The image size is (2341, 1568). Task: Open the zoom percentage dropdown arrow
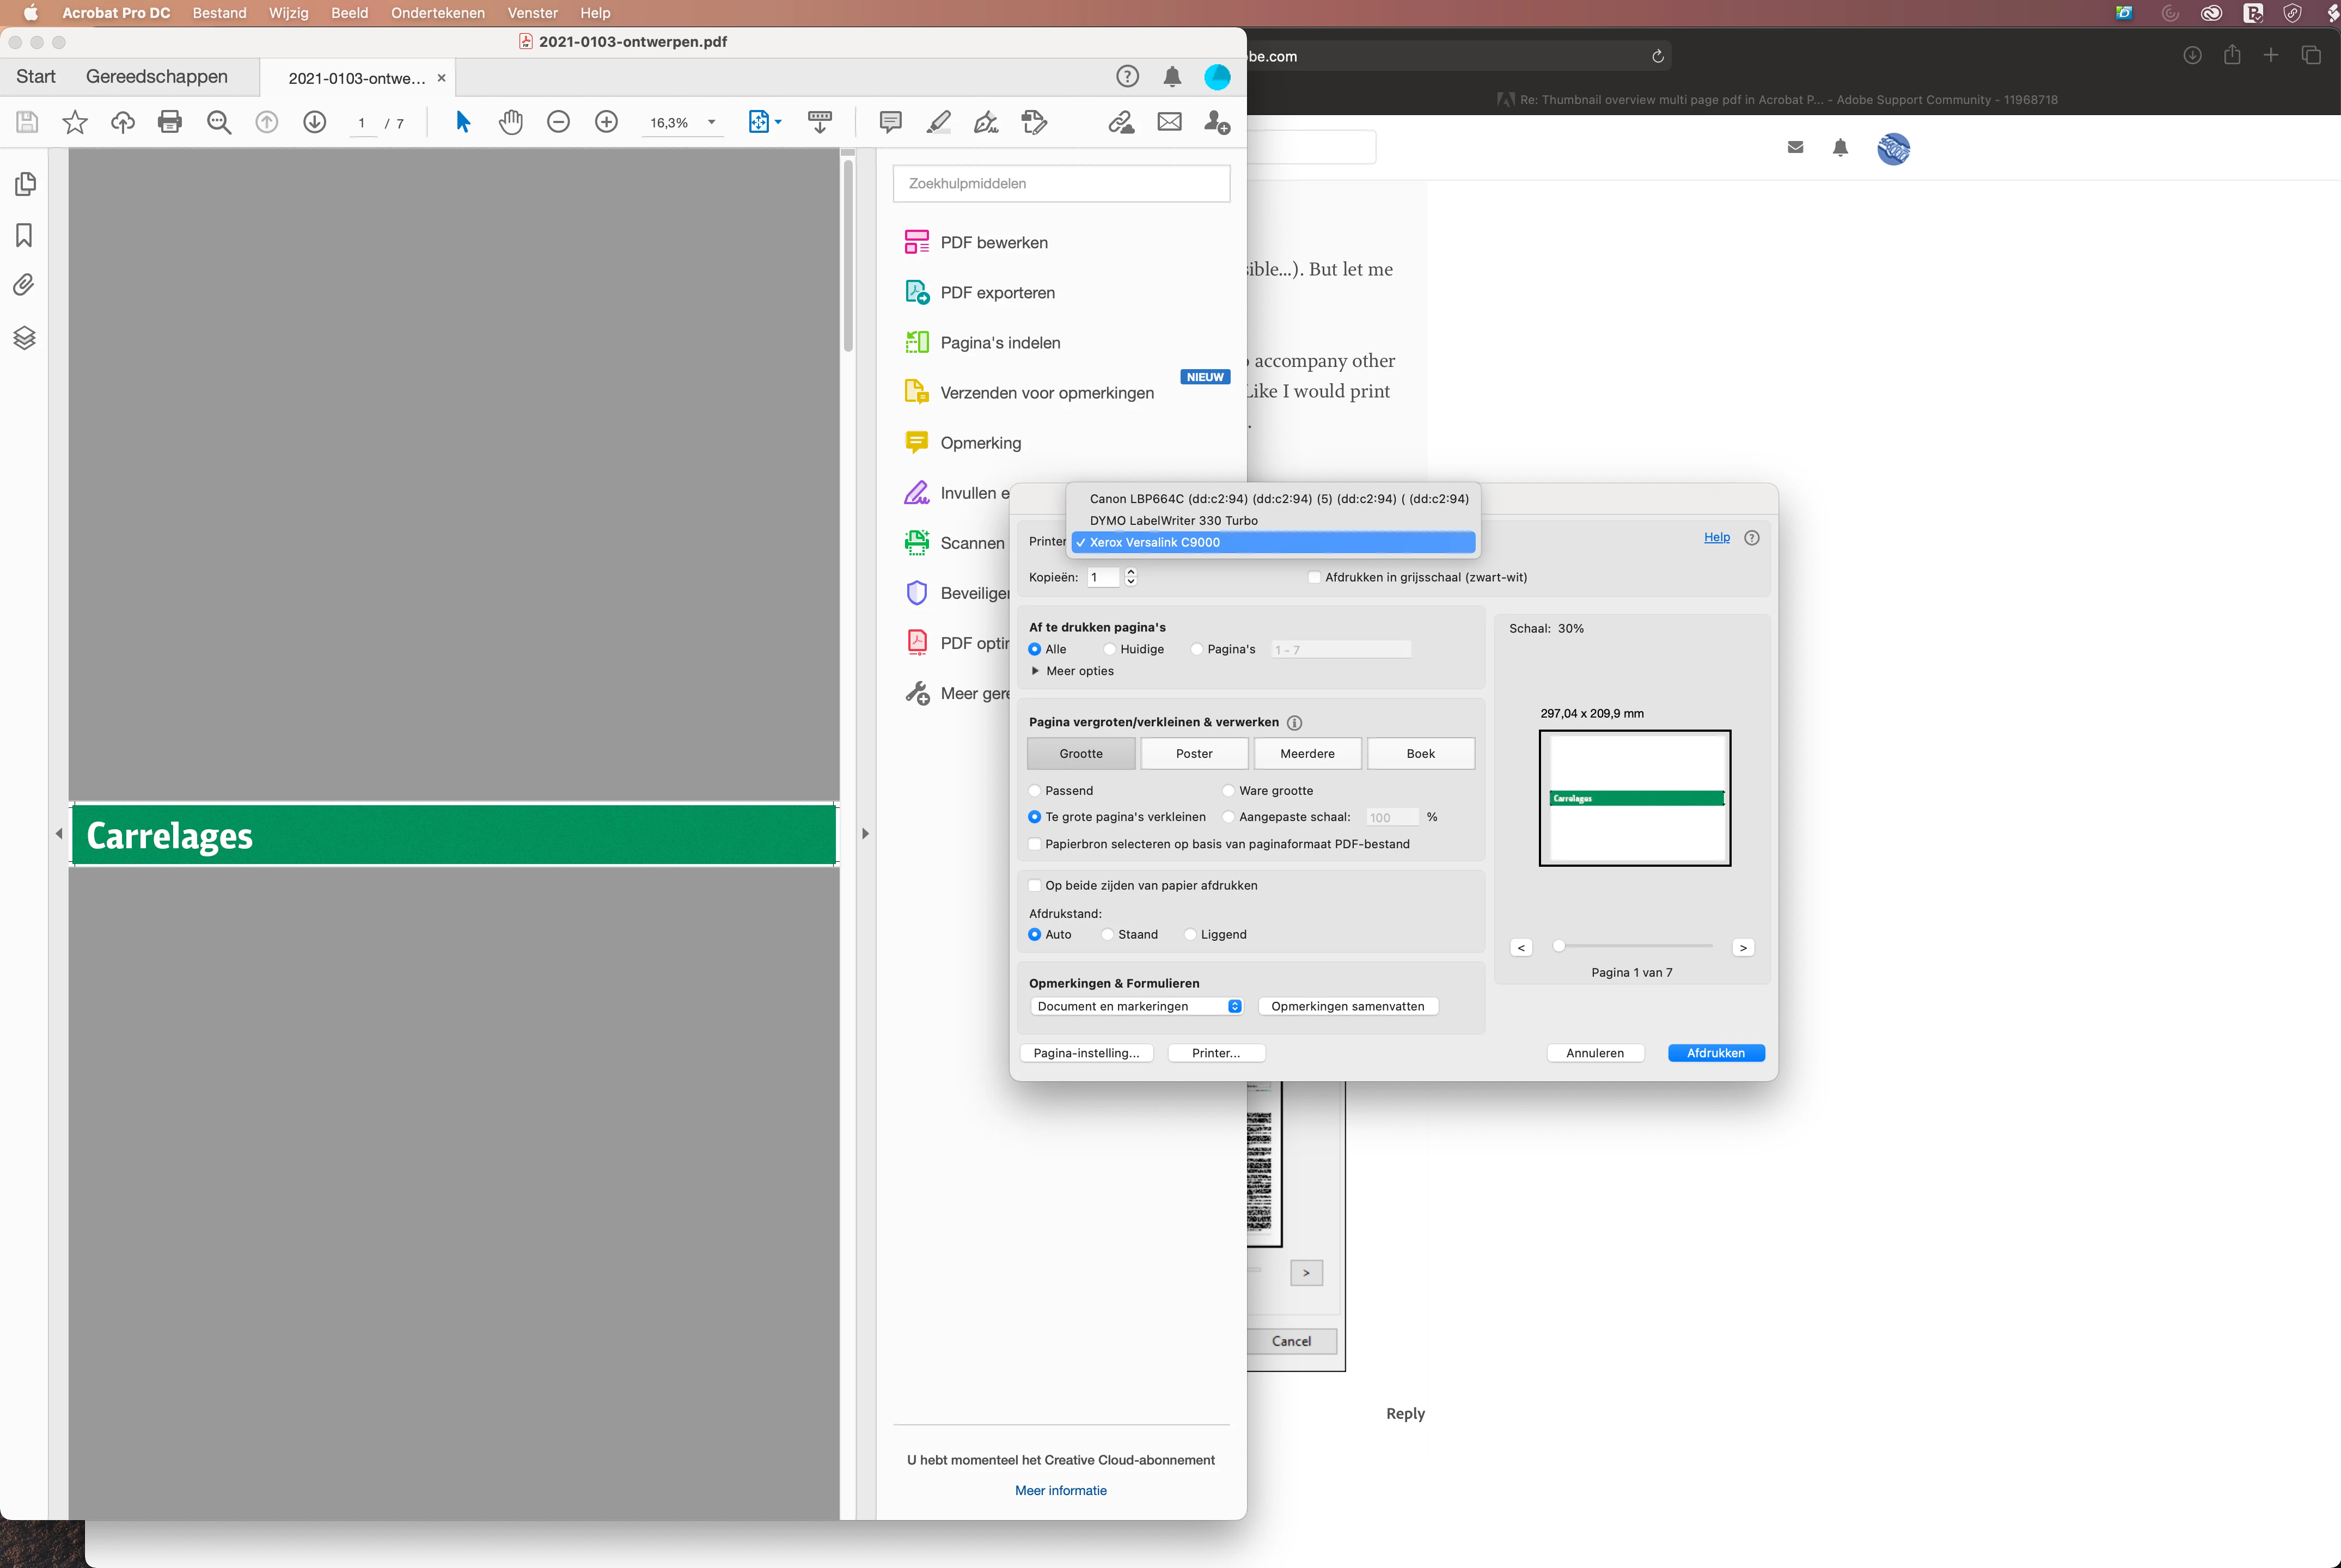[712, 122]
